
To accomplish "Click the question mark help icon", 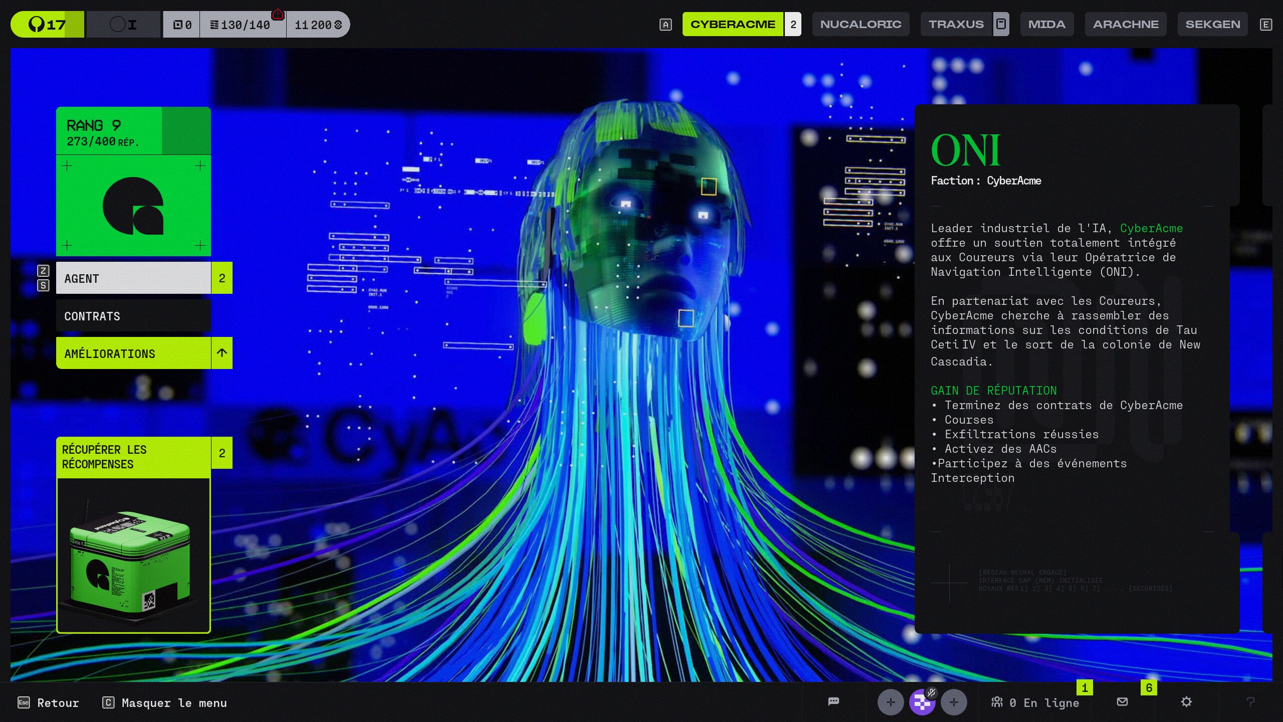I will tap(1250, 702).
